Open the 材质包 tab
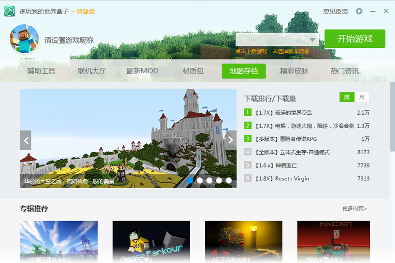Image resolution: width=395 pixels, height=263 pixels. point(193,71)
